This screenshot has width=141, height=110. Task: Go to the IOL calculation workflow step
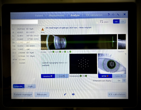point(94,15)
